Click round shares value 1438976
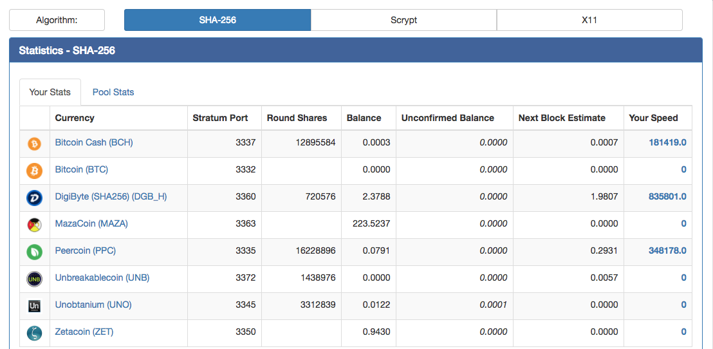The width and height of the screenshot is (713, 349). click(x=318, y=278)
